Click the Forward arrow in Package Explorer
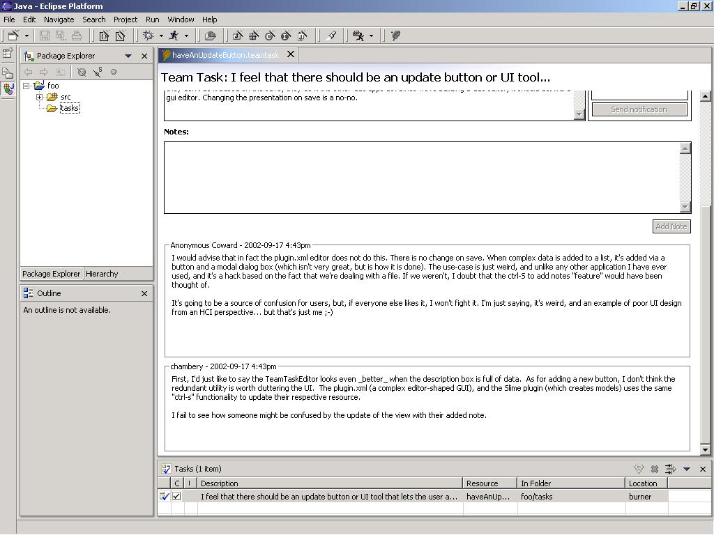714x535 pixels. (44, 72)
